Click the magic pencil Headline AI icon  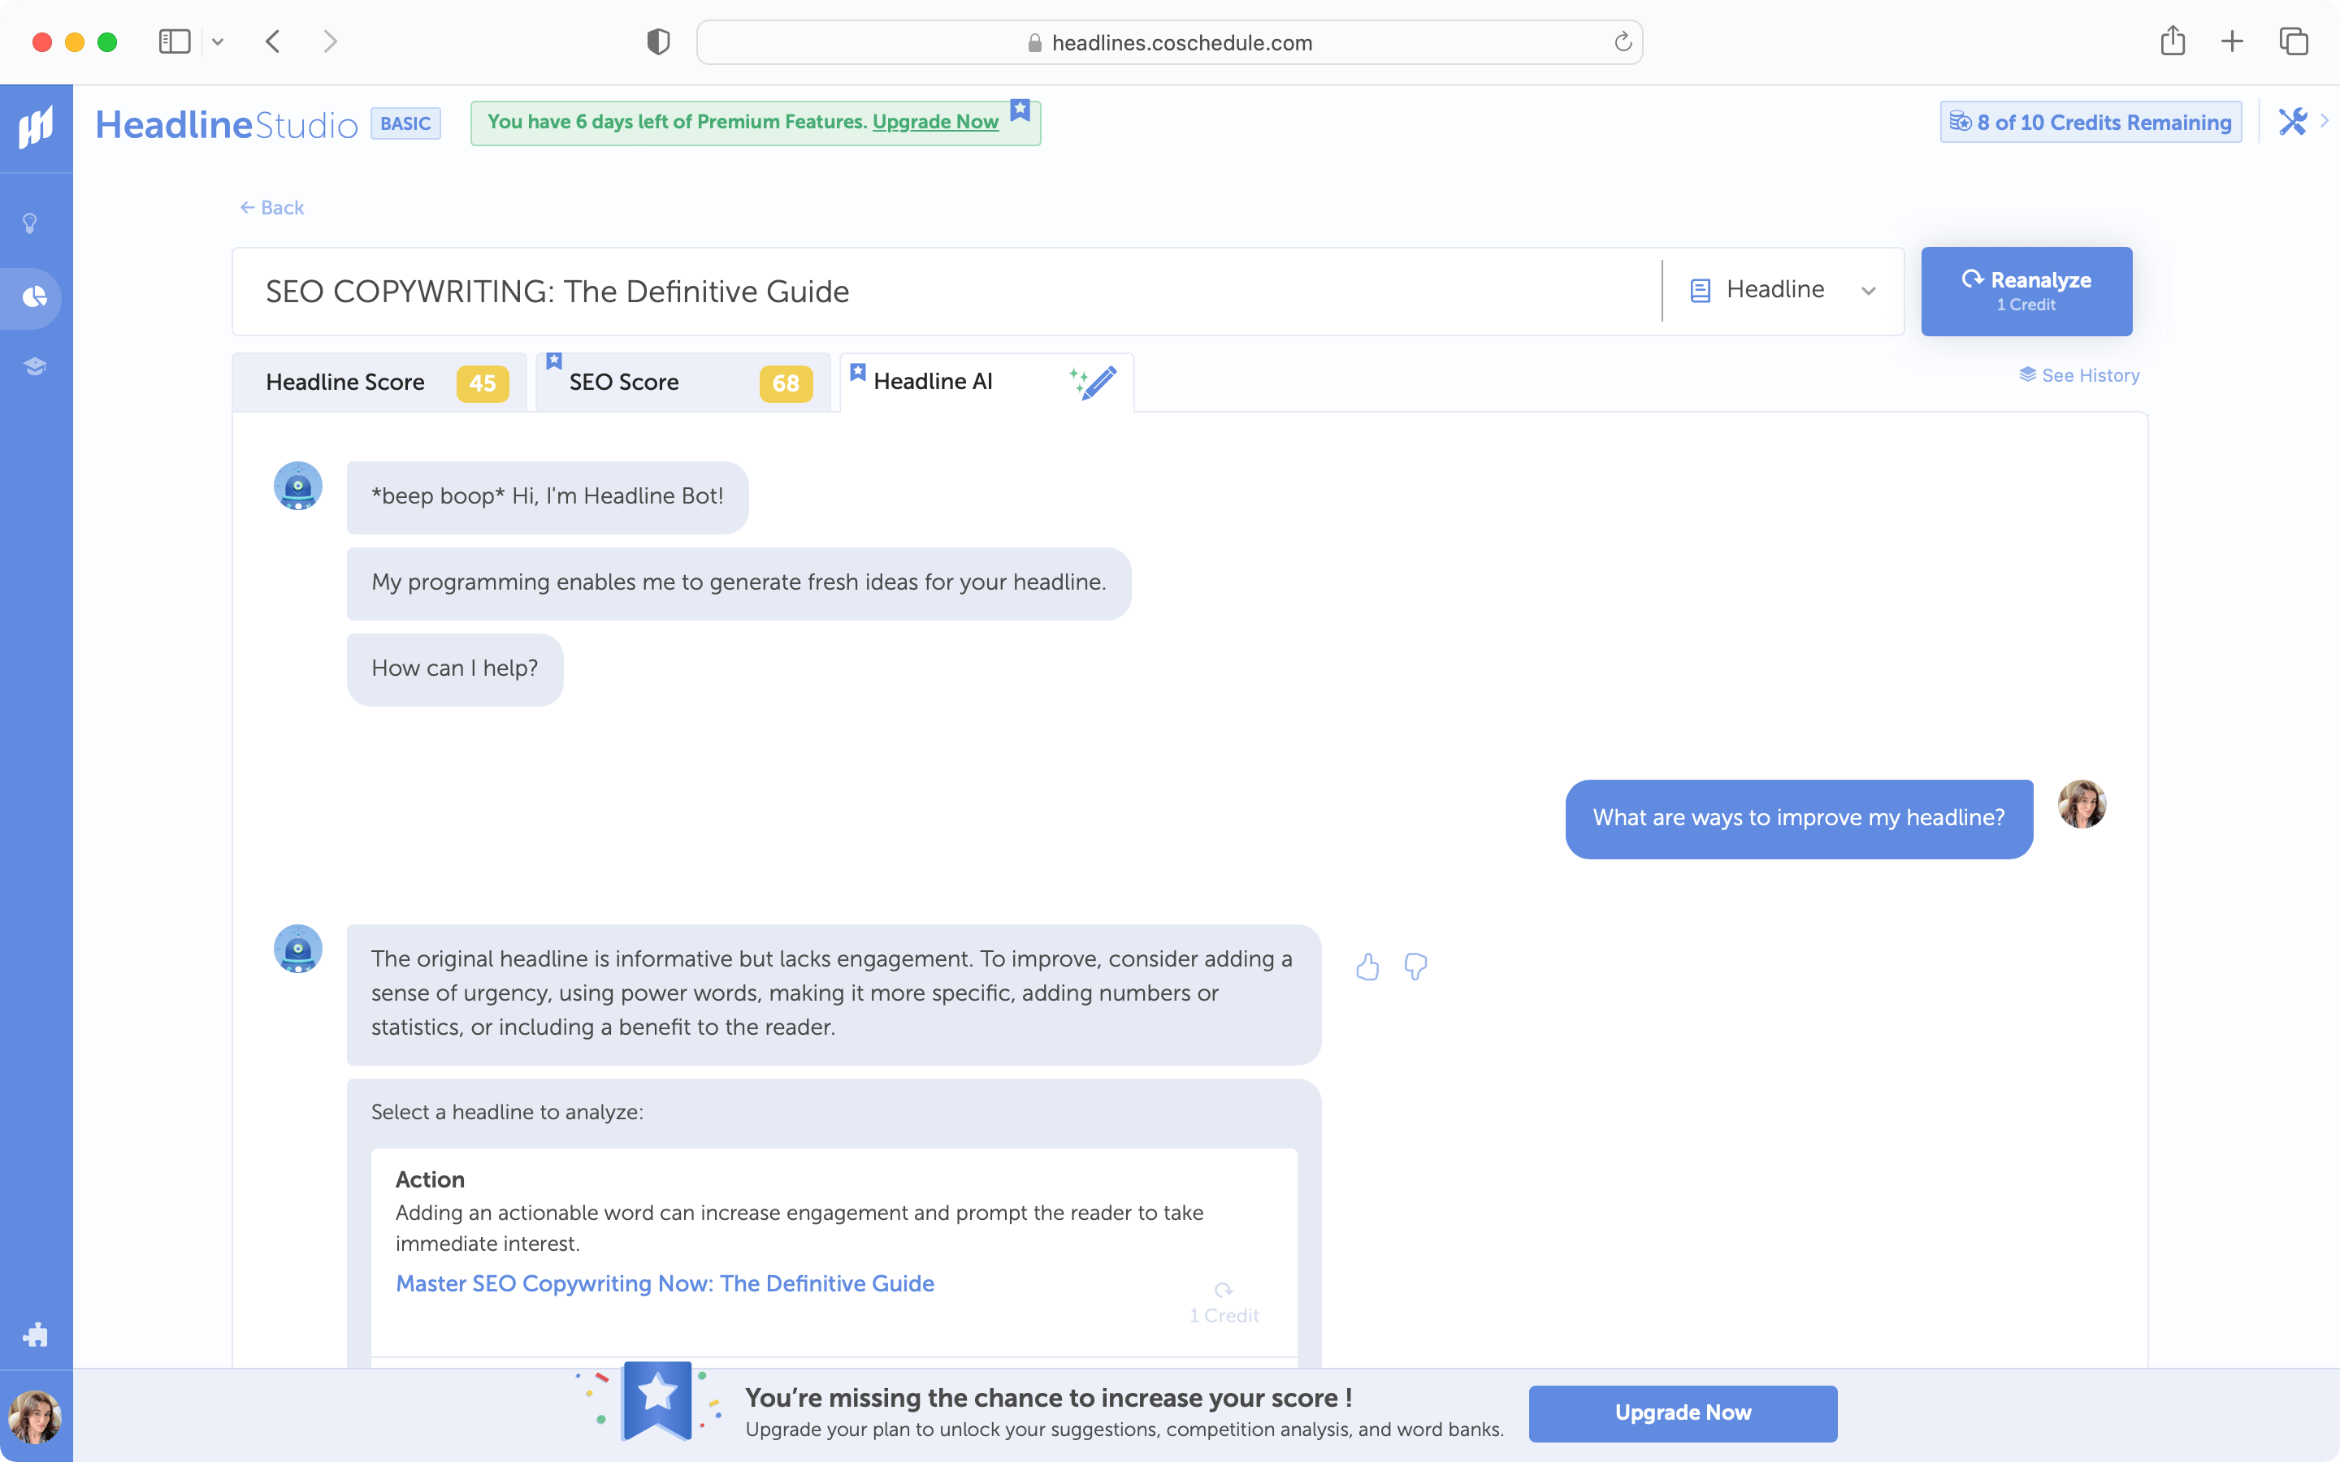(1094, 382)
